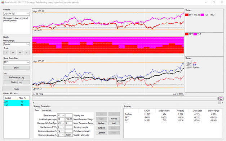Click the Smooting weight input field

click(69, 127)
